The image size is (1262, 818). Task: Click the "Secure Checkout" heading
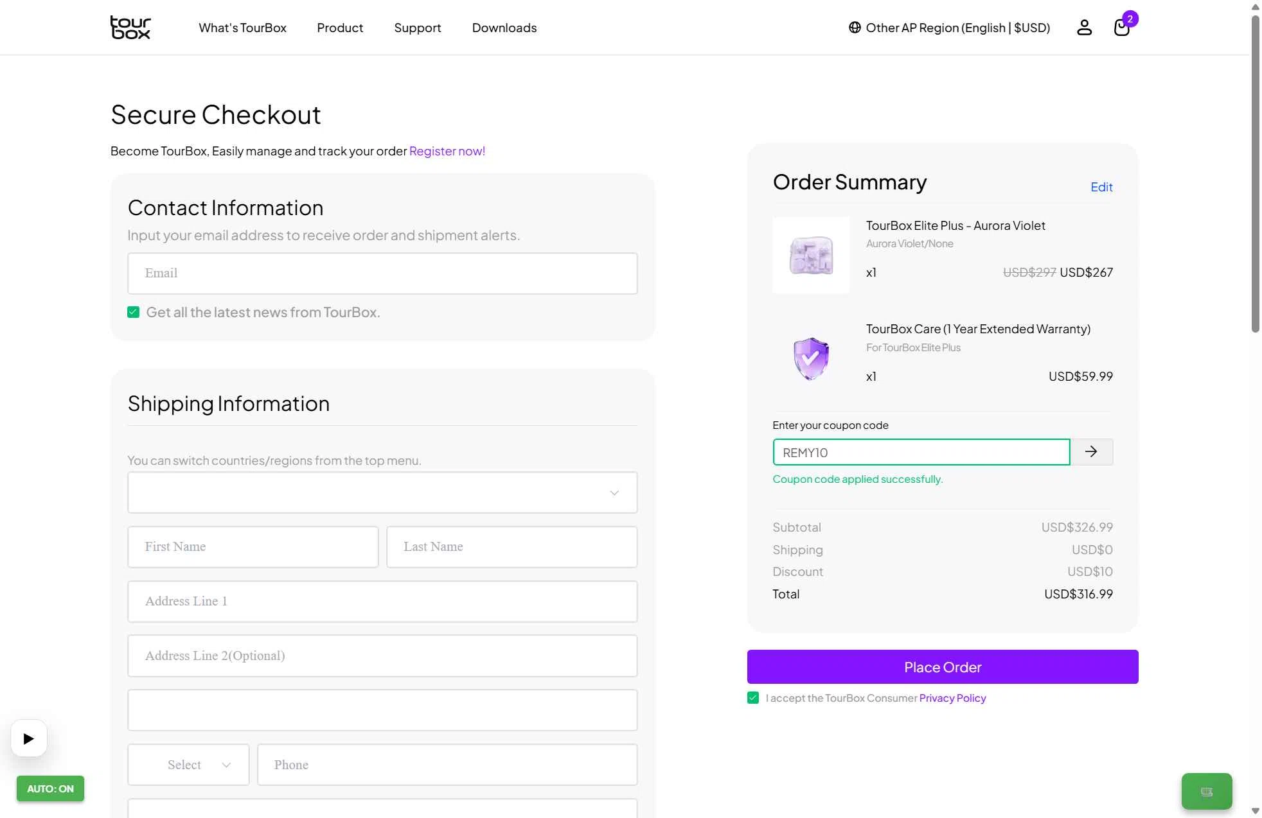click(x=215, y=115)
